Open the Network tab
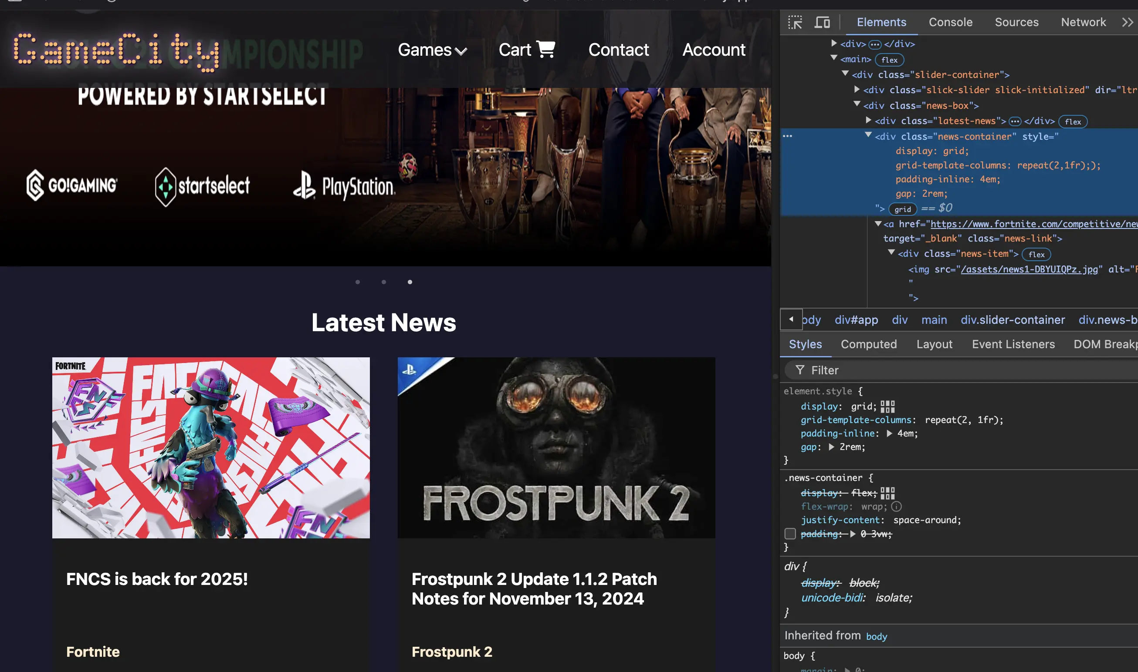Screen dimensions: 1138x672 click(x=1083, y=22)
